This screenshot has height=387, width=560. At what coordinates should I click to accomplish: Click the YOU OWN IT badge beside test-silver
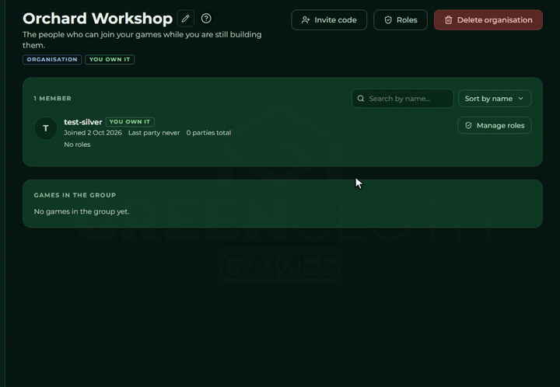point(130,122)
